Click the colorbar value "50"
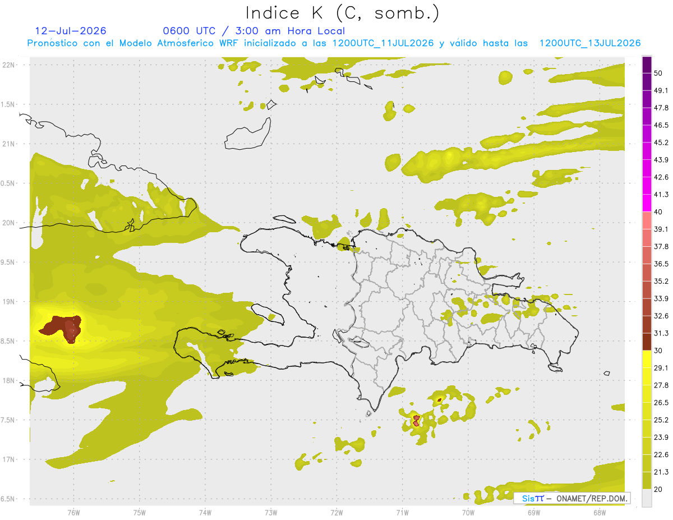673x520 pixels. tap(659, 73)
